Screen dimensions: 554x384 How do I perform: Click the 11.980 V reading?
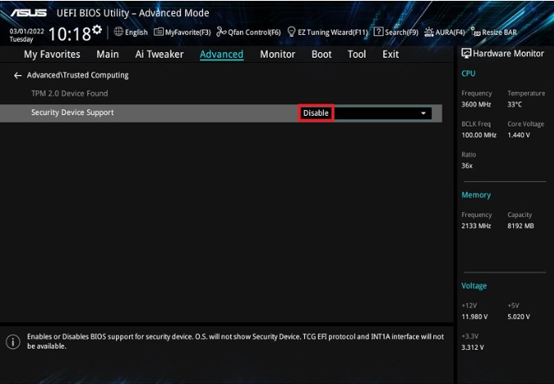475,316
